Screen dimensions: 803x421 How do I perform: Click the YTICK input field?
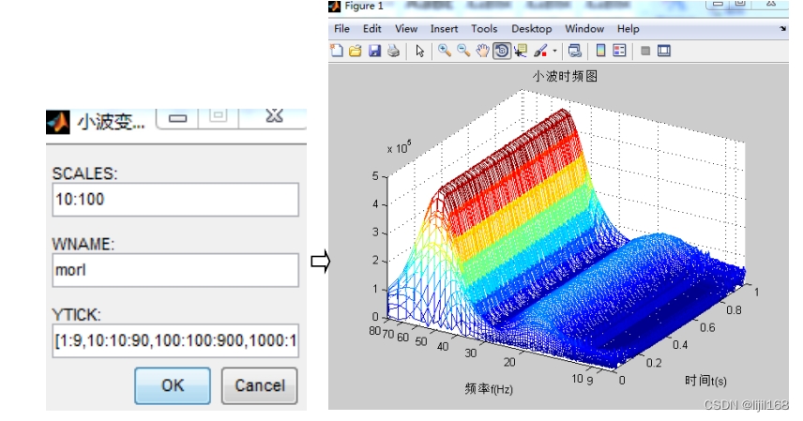(x=175, y=340)
